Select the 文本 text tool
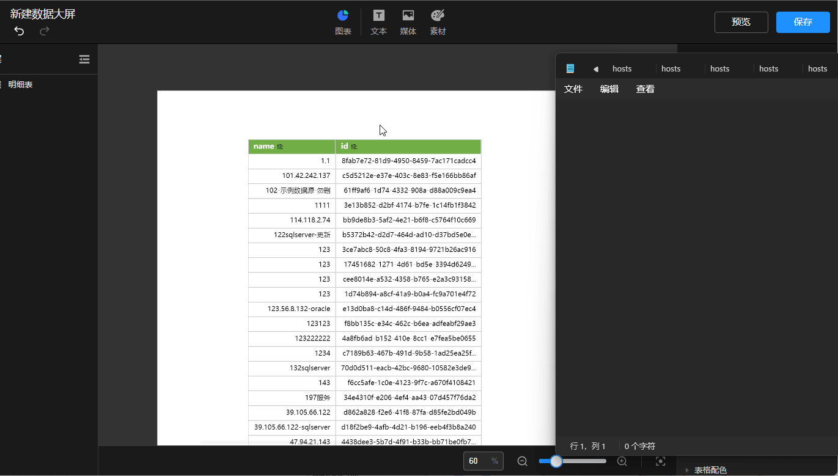Image resolution: width=838 pixels, height=476 pixels. click(x=378, y=22)
